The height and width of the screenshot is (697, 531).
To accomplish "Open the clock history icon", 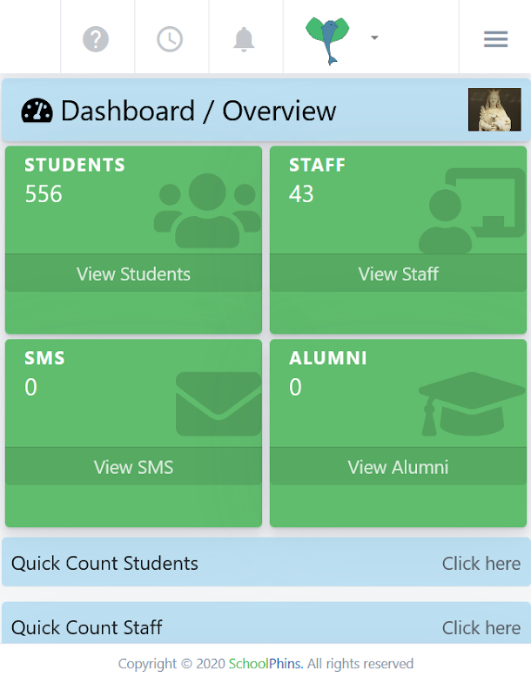I will [x=170, y=39].
